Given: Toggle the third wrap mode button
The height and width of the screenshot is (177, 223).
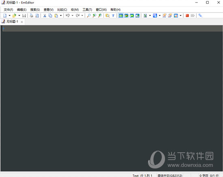Looking at the screenshot, I should point(132,15).
